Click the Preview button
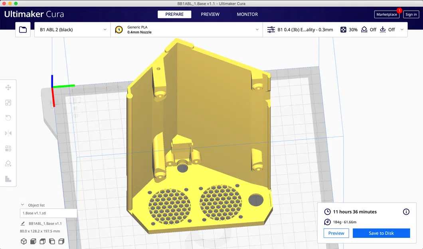423x249 pixels. point(336,233)
